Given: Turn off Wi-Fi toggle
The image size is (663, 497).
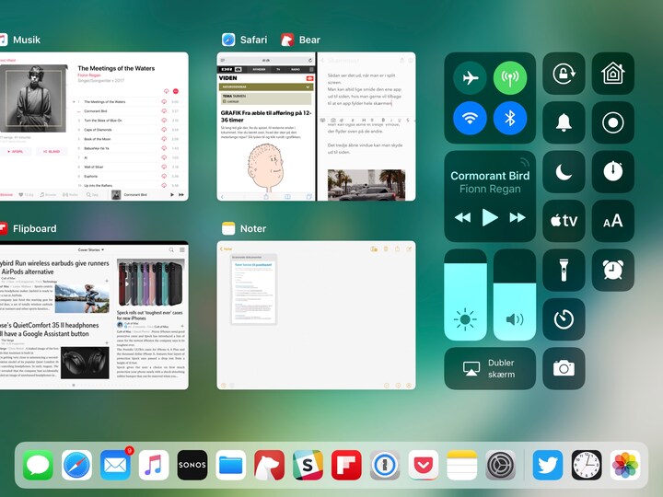Looking at the screenshot, I should [470, 119].
